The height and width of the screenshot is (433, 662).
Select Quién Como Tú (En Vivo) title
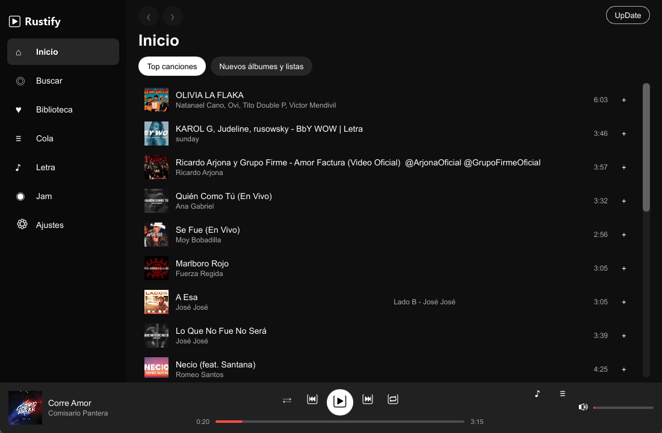[224, 196]
